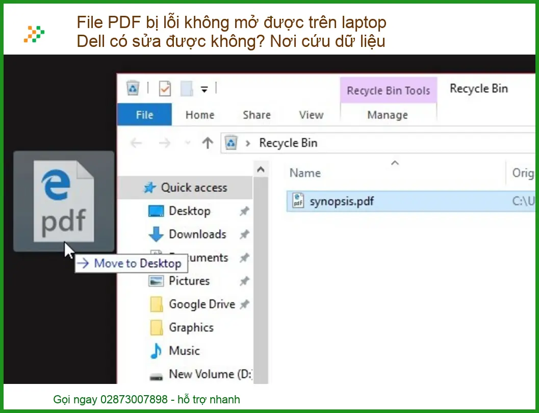This screenshot has width=539, height=413.
Task: Select the Downloads folder icon in the sidebar
Action: pyautogui.click(x=156, y=234)
